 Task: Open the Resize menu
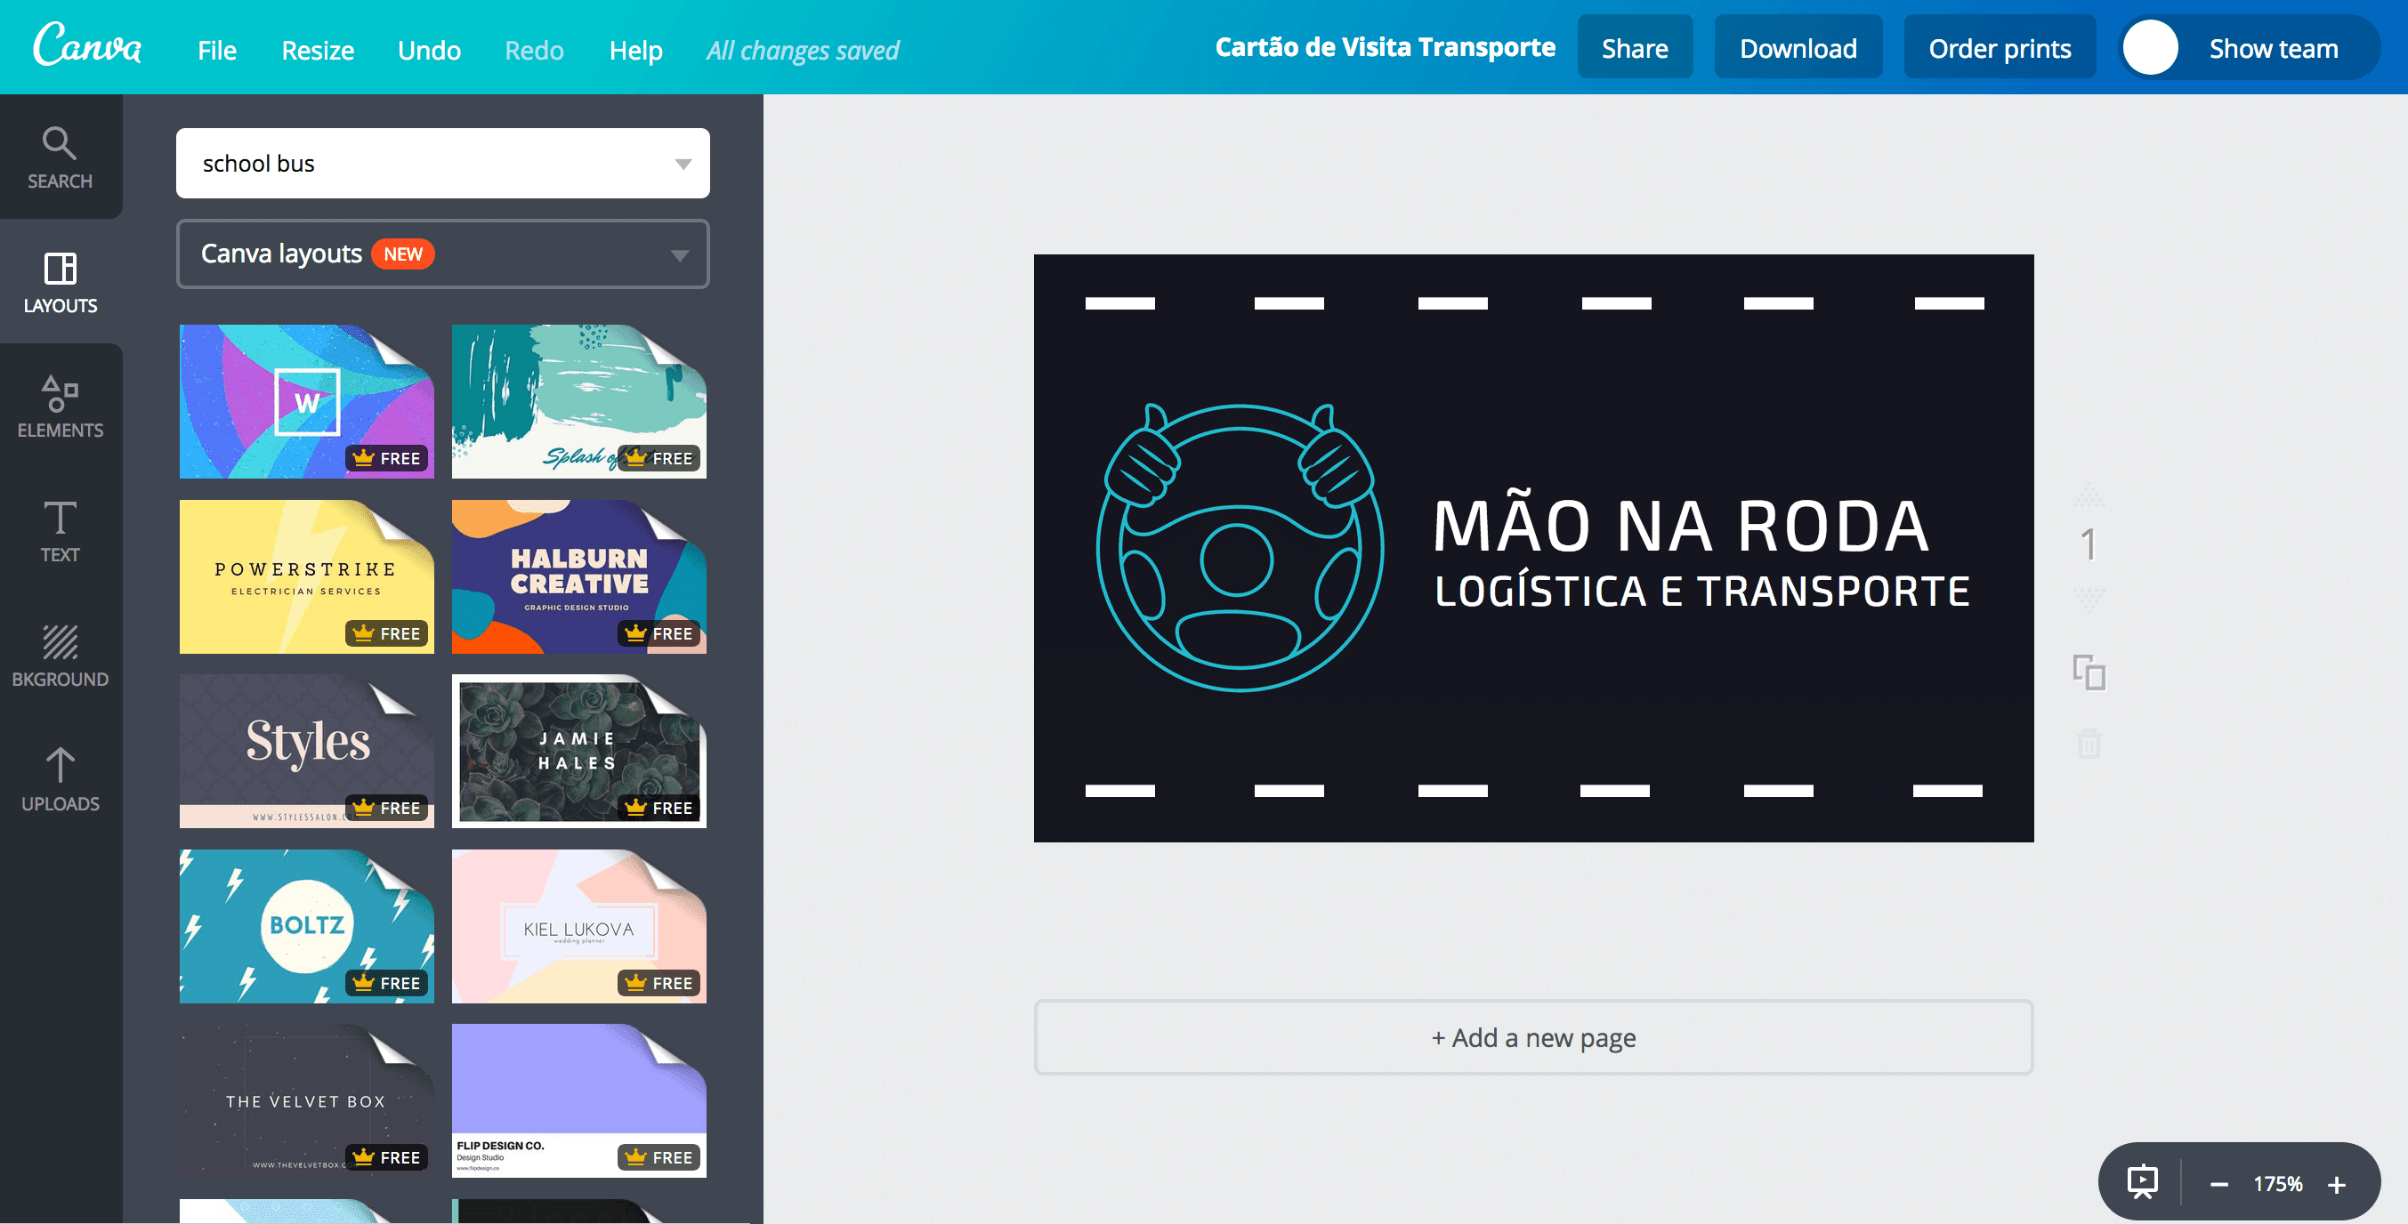click(x=318, y=50)
